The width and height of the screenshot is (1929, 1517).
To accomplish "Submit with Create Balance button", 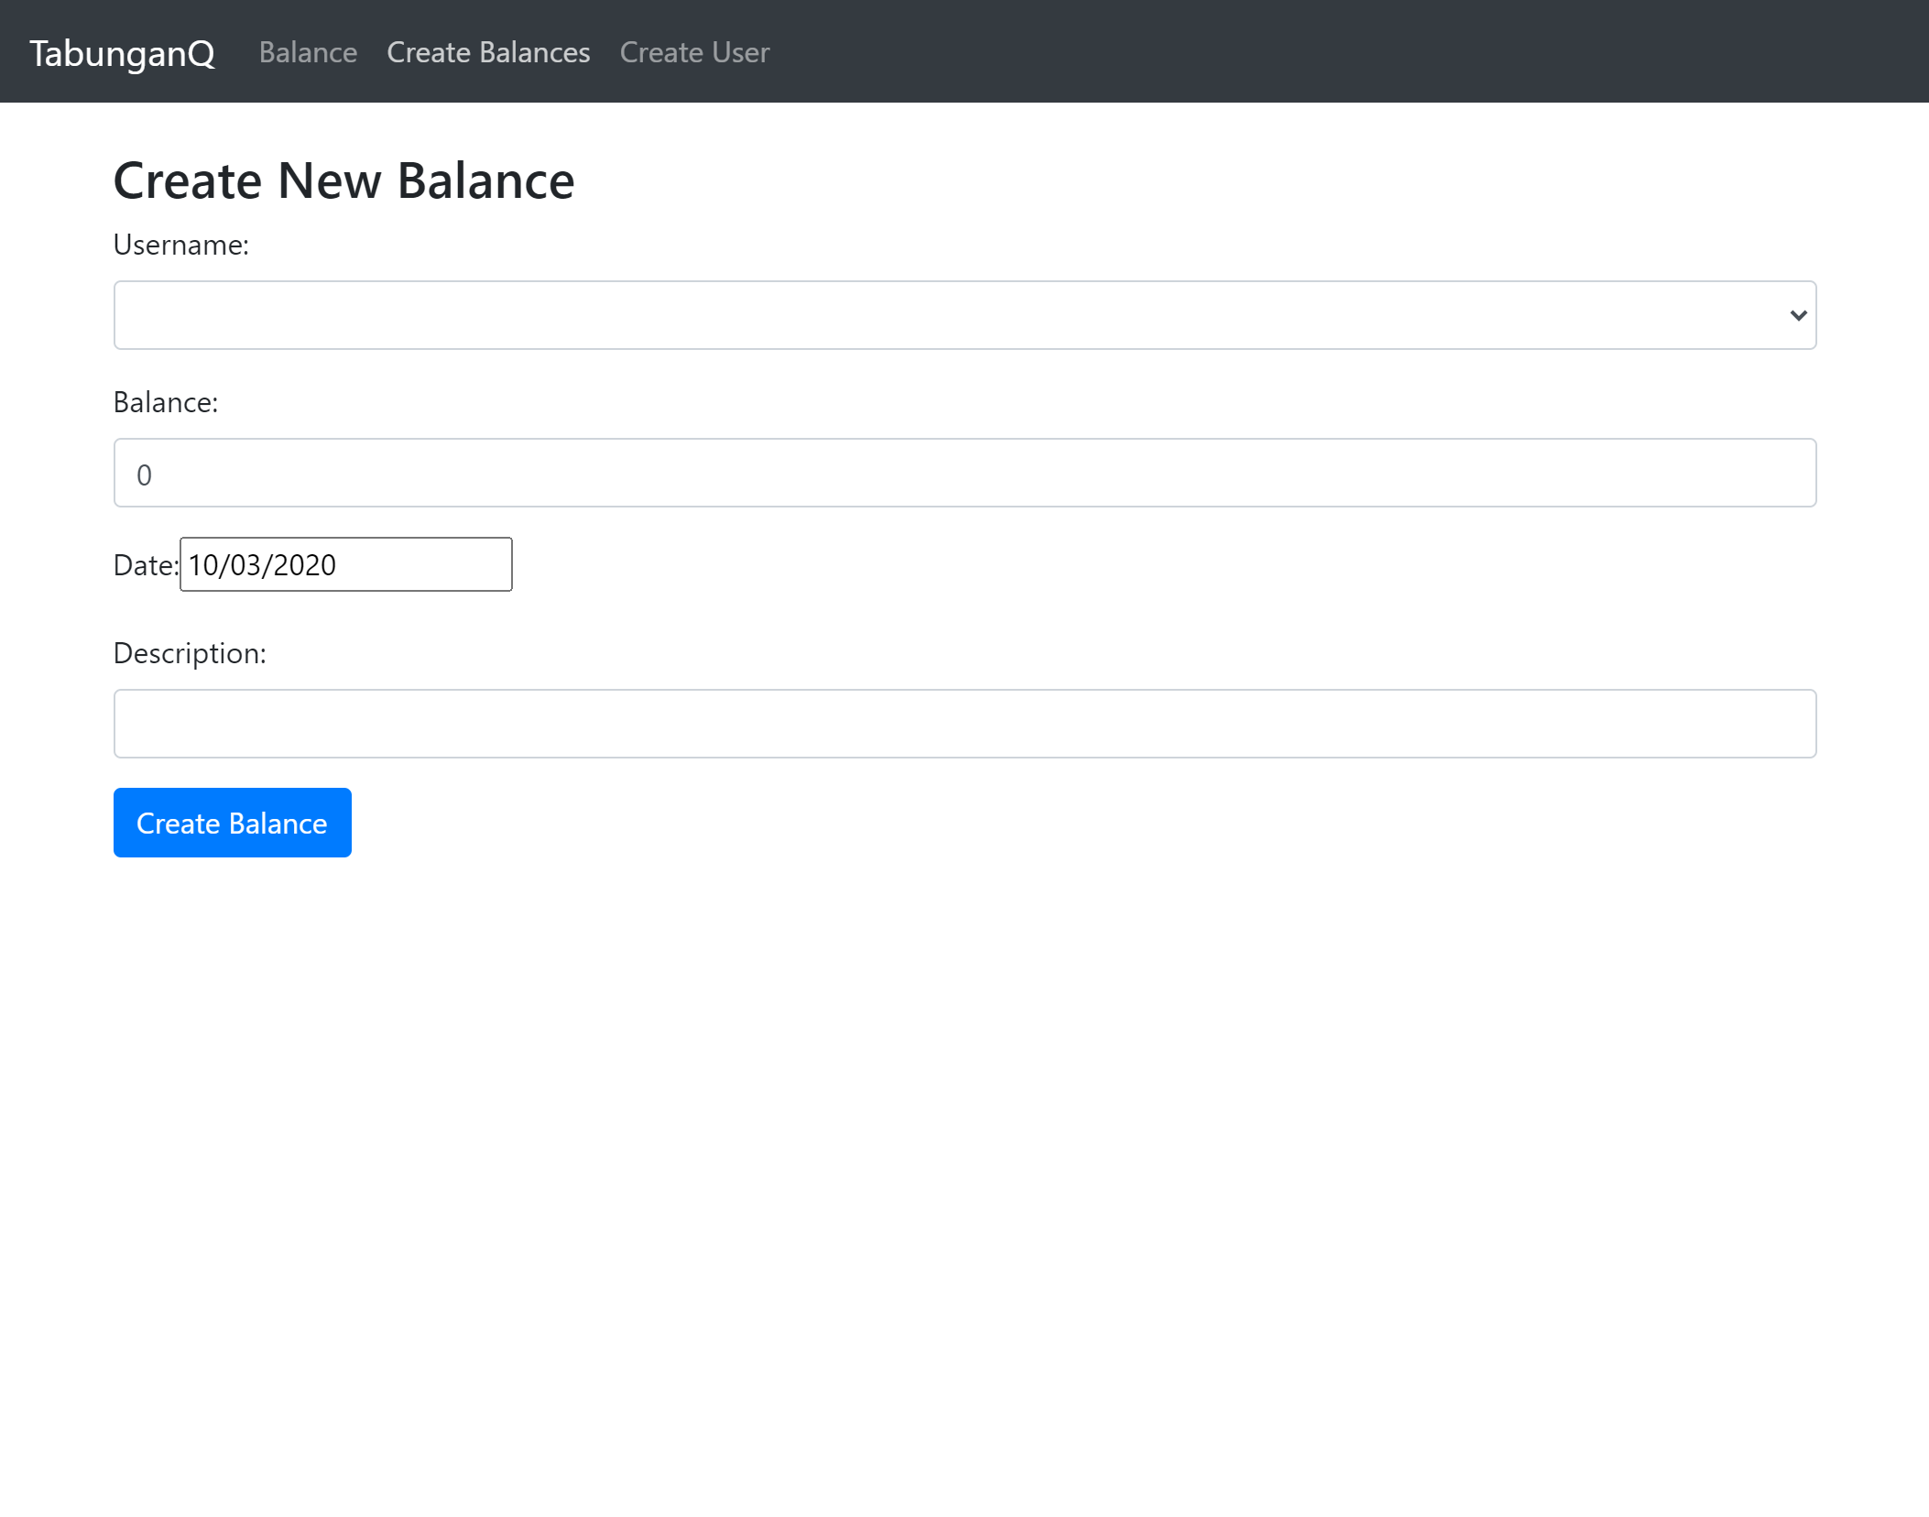I will coord(232,823).
